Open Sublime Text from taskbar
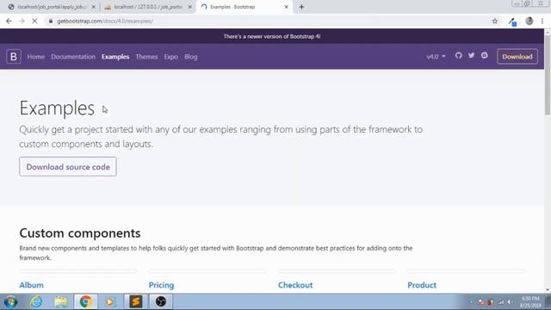 135,302
